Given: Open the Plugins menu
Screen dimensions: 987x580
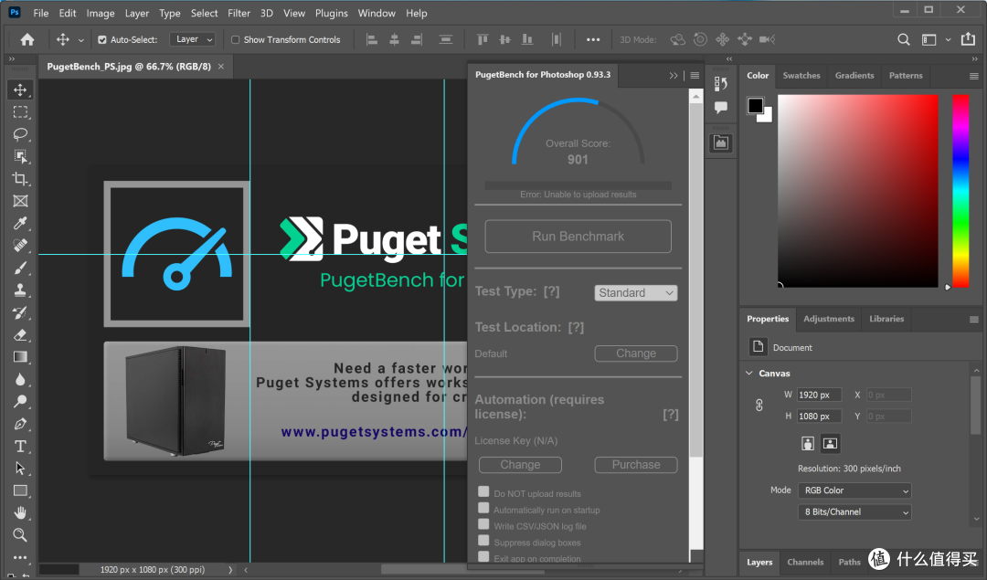Looking at the screenshot, I should [331, 13].
